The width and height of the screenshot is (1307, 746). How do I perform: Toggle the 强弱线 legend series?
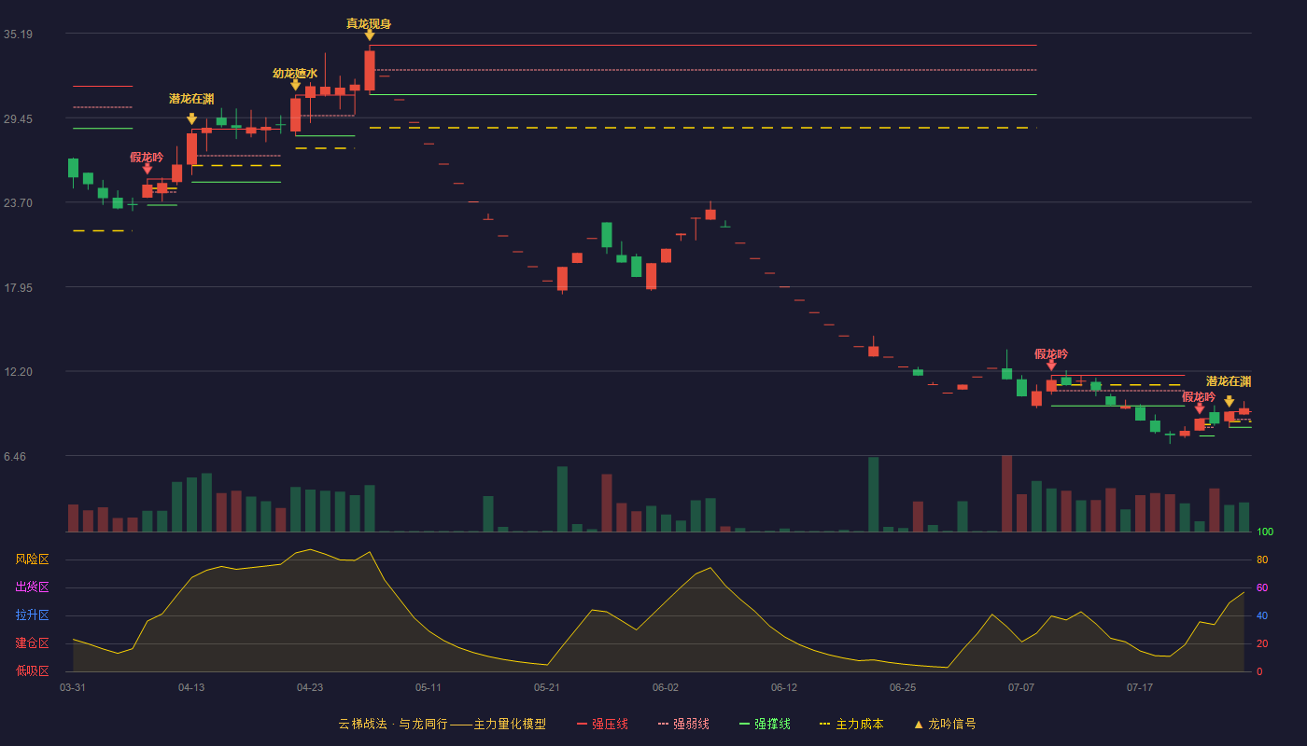coord(683,724)
